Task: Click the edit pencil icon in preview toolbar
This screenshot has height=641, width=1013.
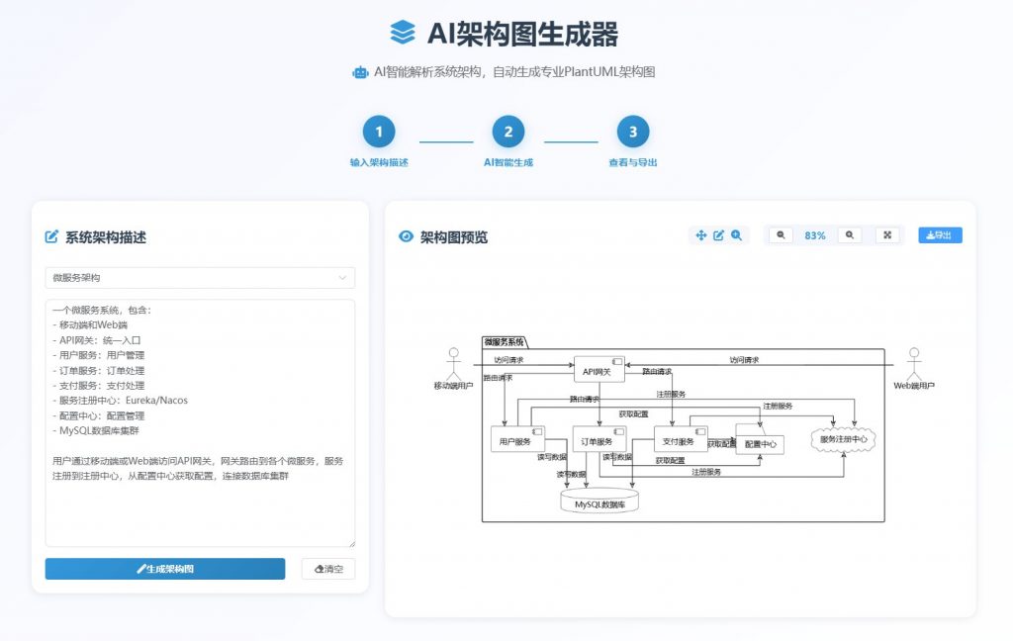Action: click(719, 235)
